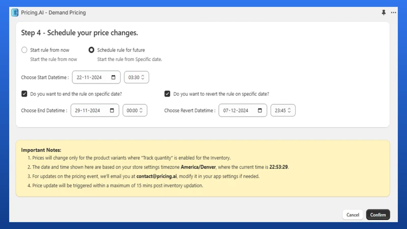This screenshot has width=407, height=229.
Task: Click the Cancel button
Action: pyautogui.click(x=353, y=215)
